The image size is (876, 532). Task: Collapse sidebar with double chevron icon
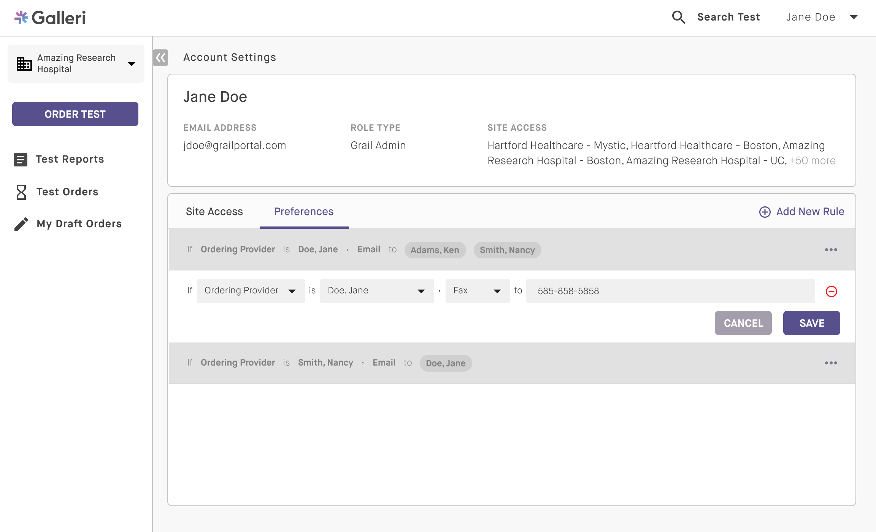coord(160,58)
